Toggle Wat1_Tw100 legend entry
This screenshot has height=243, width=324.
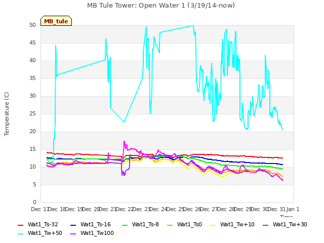92,233
